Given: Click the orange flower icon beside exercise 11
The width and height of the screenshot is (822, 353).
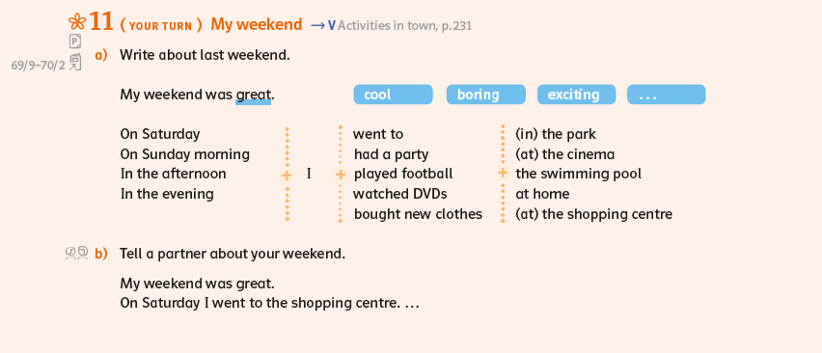Looking at the screenshot, I should point(77,22).
